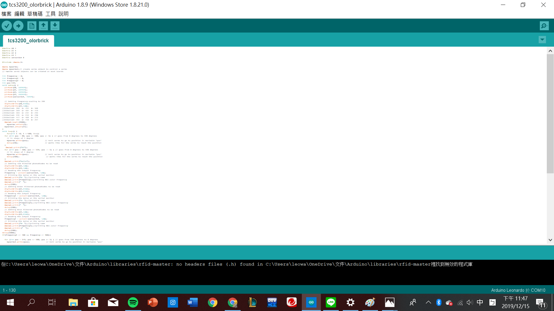Open the 工具 menu
Image resolution: width=554 pixels, height=311 pixels.
click(x=50, y=14)
